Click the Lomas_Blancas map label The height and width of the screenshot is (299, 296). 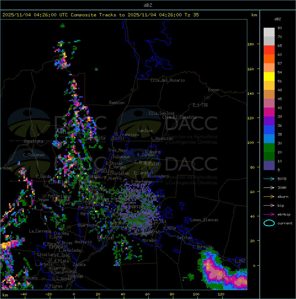[204, 220]
